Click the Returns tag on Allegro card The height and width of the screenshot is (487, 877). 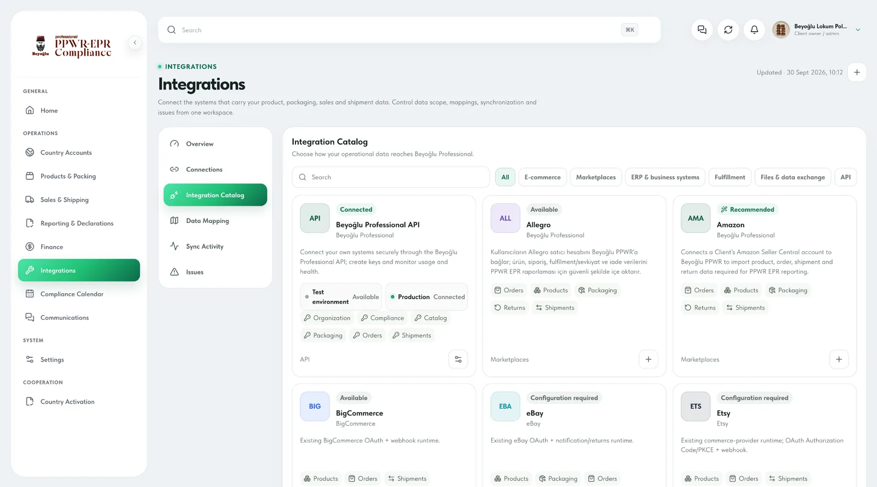click(510, 308)
